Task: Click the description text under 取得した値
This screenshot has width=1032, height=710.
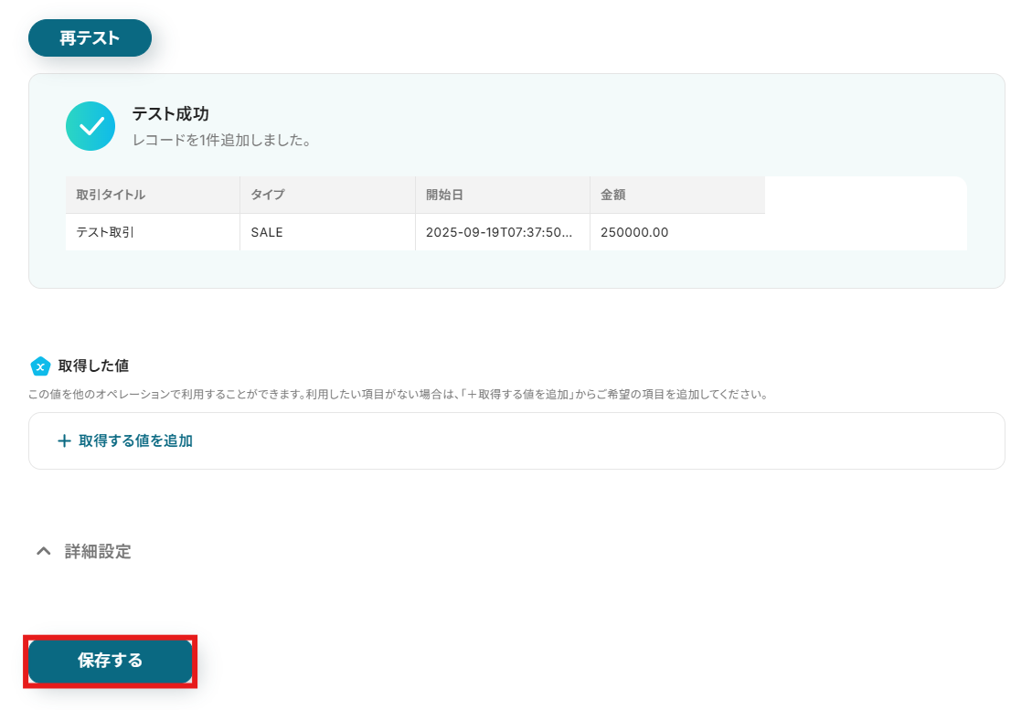Action: click(x=399, y=394)
